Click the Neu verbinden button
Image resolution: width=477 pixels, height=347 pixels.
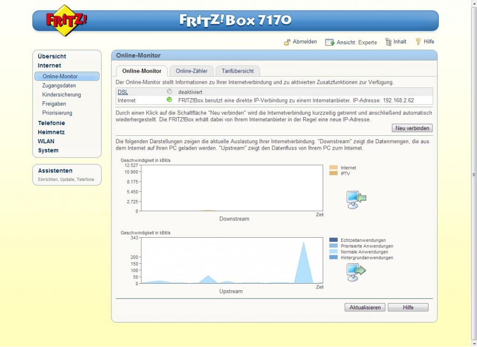point(412,128)
